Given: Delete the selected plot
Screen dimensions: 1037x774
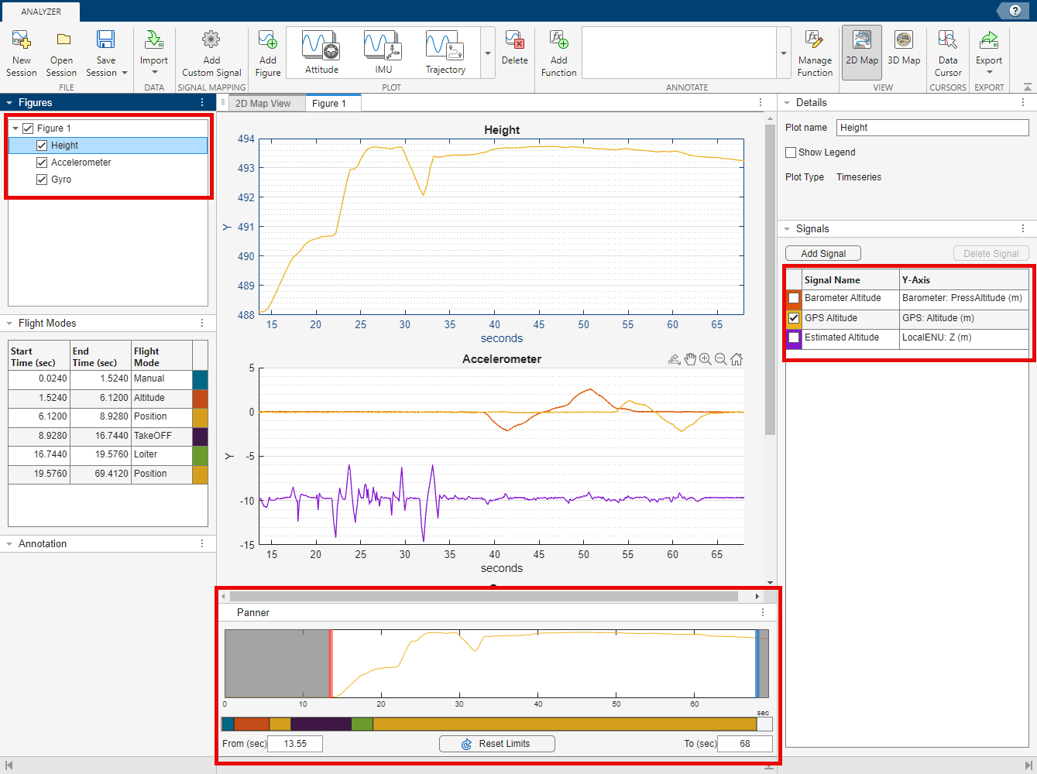Looking at the screenshot, I should click(x=514, y=48).
